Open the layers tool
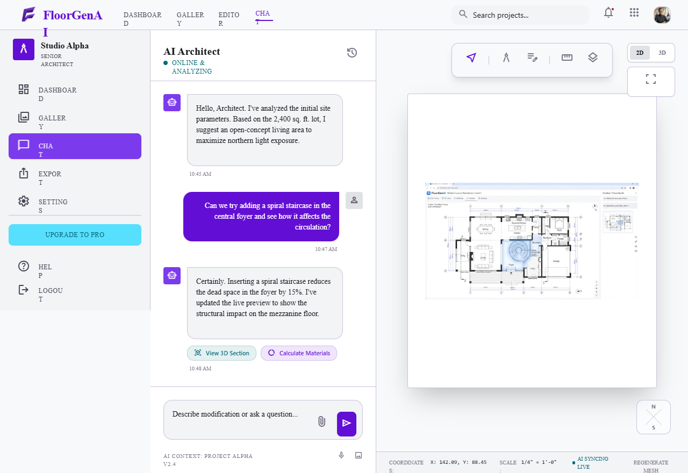 pyautogui.click(x=593, y=58)
